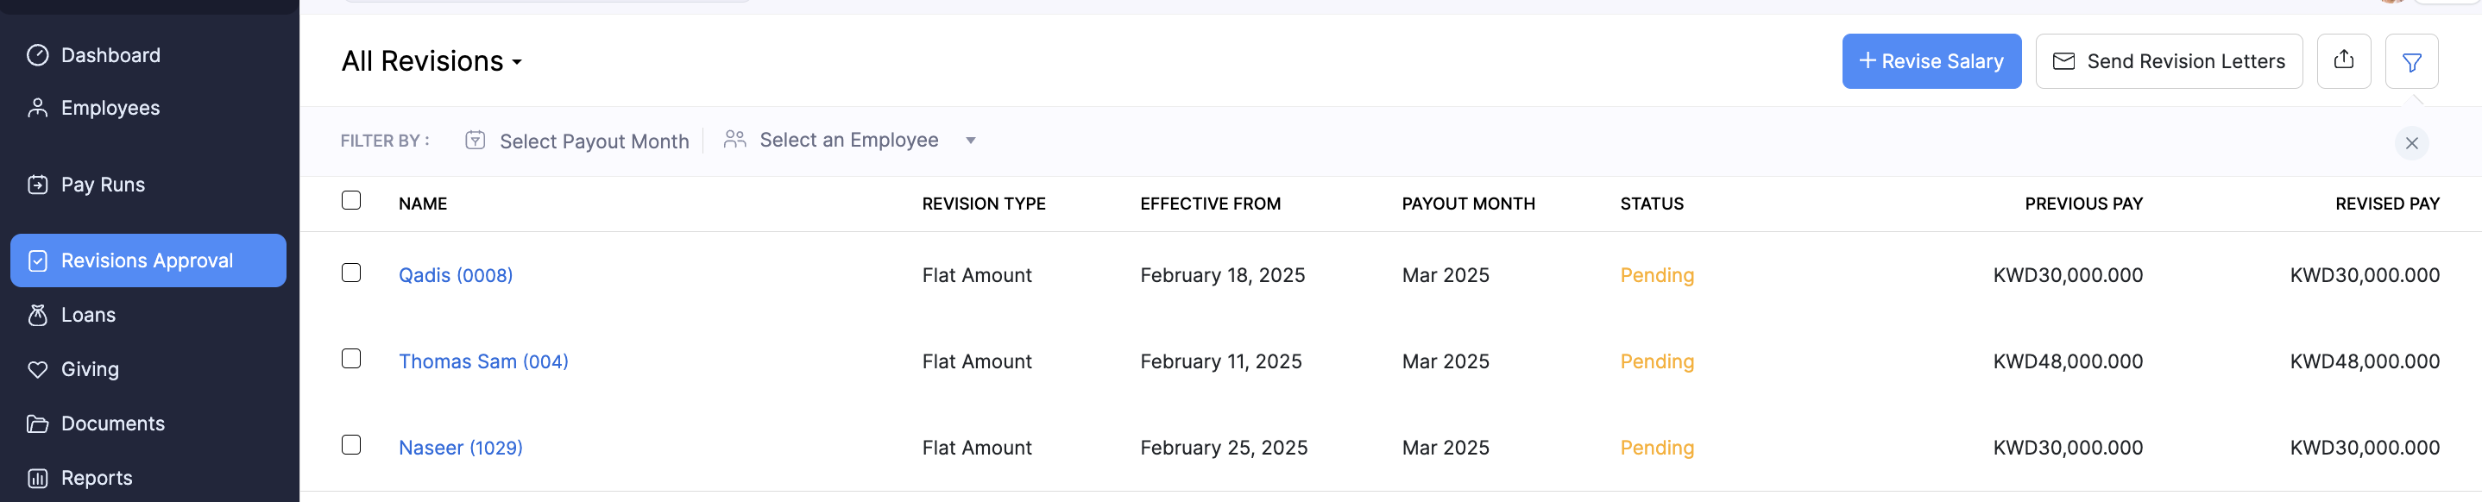The image size is (2482, 502).
Task: Open Employees in the sidebar
Action: (110, 108)
